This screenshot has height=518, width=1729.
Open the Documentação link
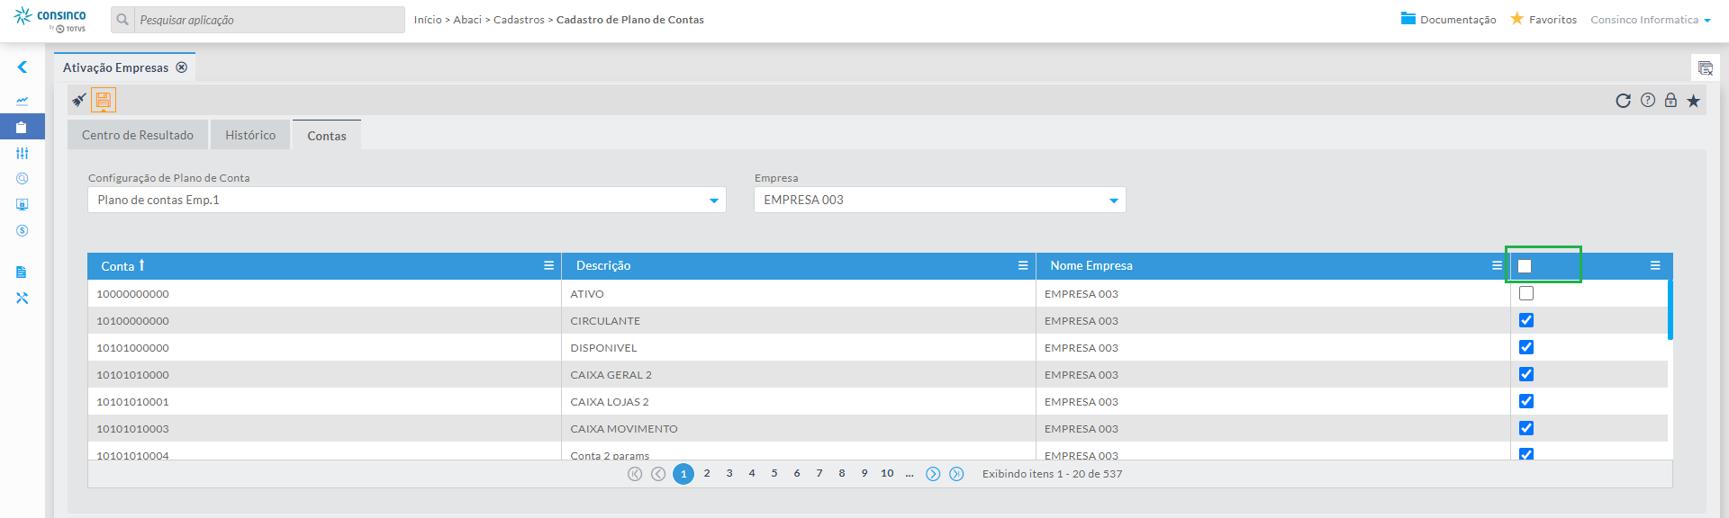1448,20
